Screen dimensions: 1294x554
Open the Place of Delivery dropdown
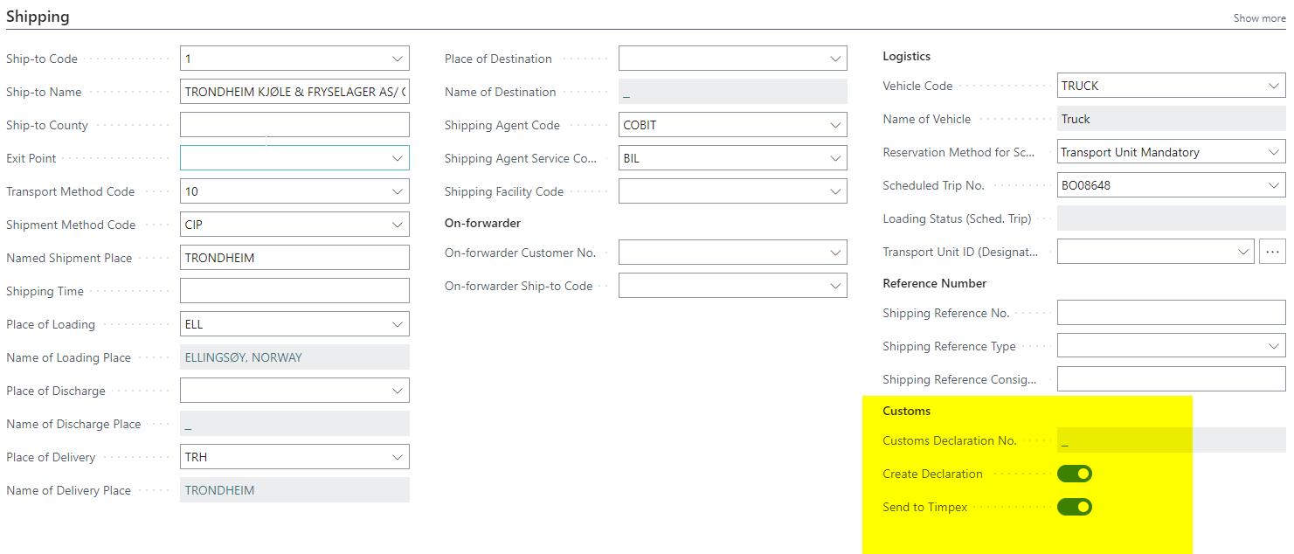(398, 457)
